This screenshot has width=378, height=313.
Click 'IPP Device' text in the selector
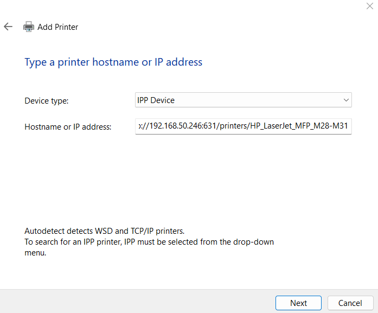(x=156, y=100)
